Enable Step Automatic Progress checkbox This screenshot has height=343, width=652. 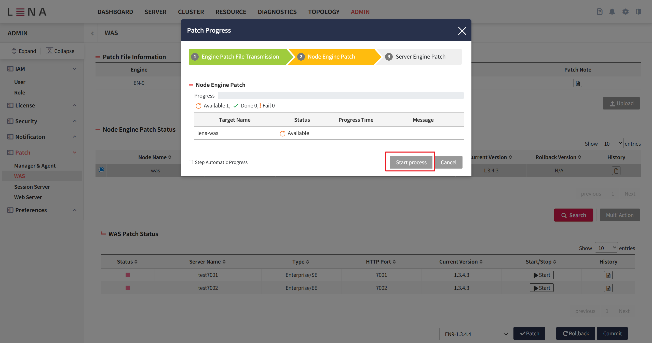(191, 162)
